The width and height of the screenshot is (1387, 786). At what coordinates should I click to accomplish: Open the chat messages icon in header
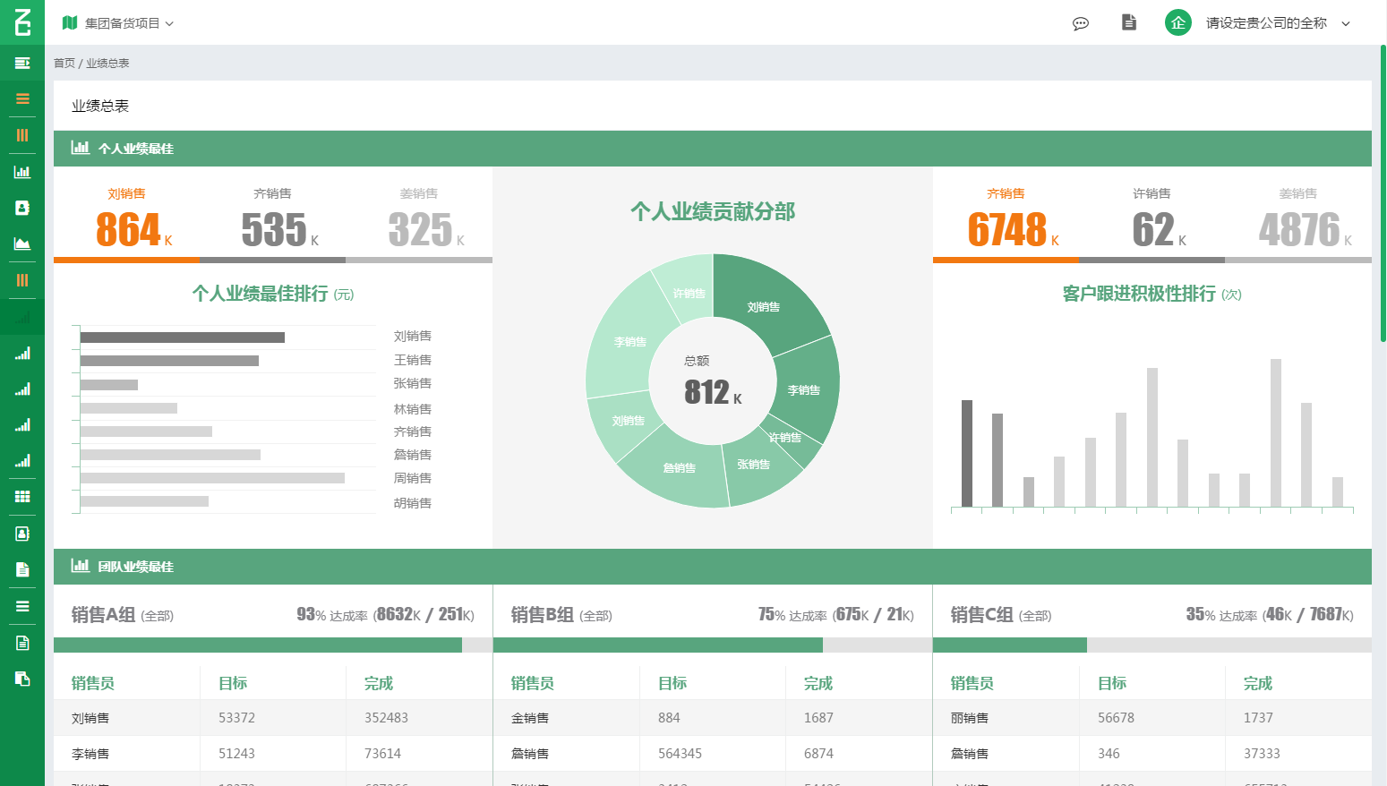(1081, 23)
